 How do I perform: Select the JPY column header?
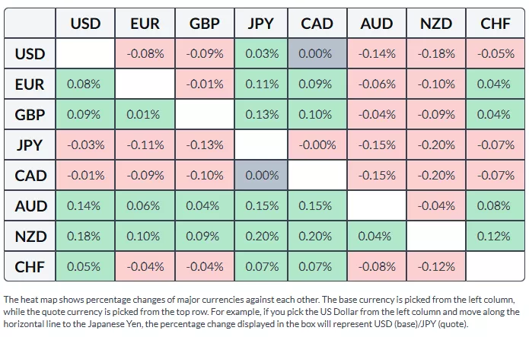pyautogui.click(x=260, y=24)
